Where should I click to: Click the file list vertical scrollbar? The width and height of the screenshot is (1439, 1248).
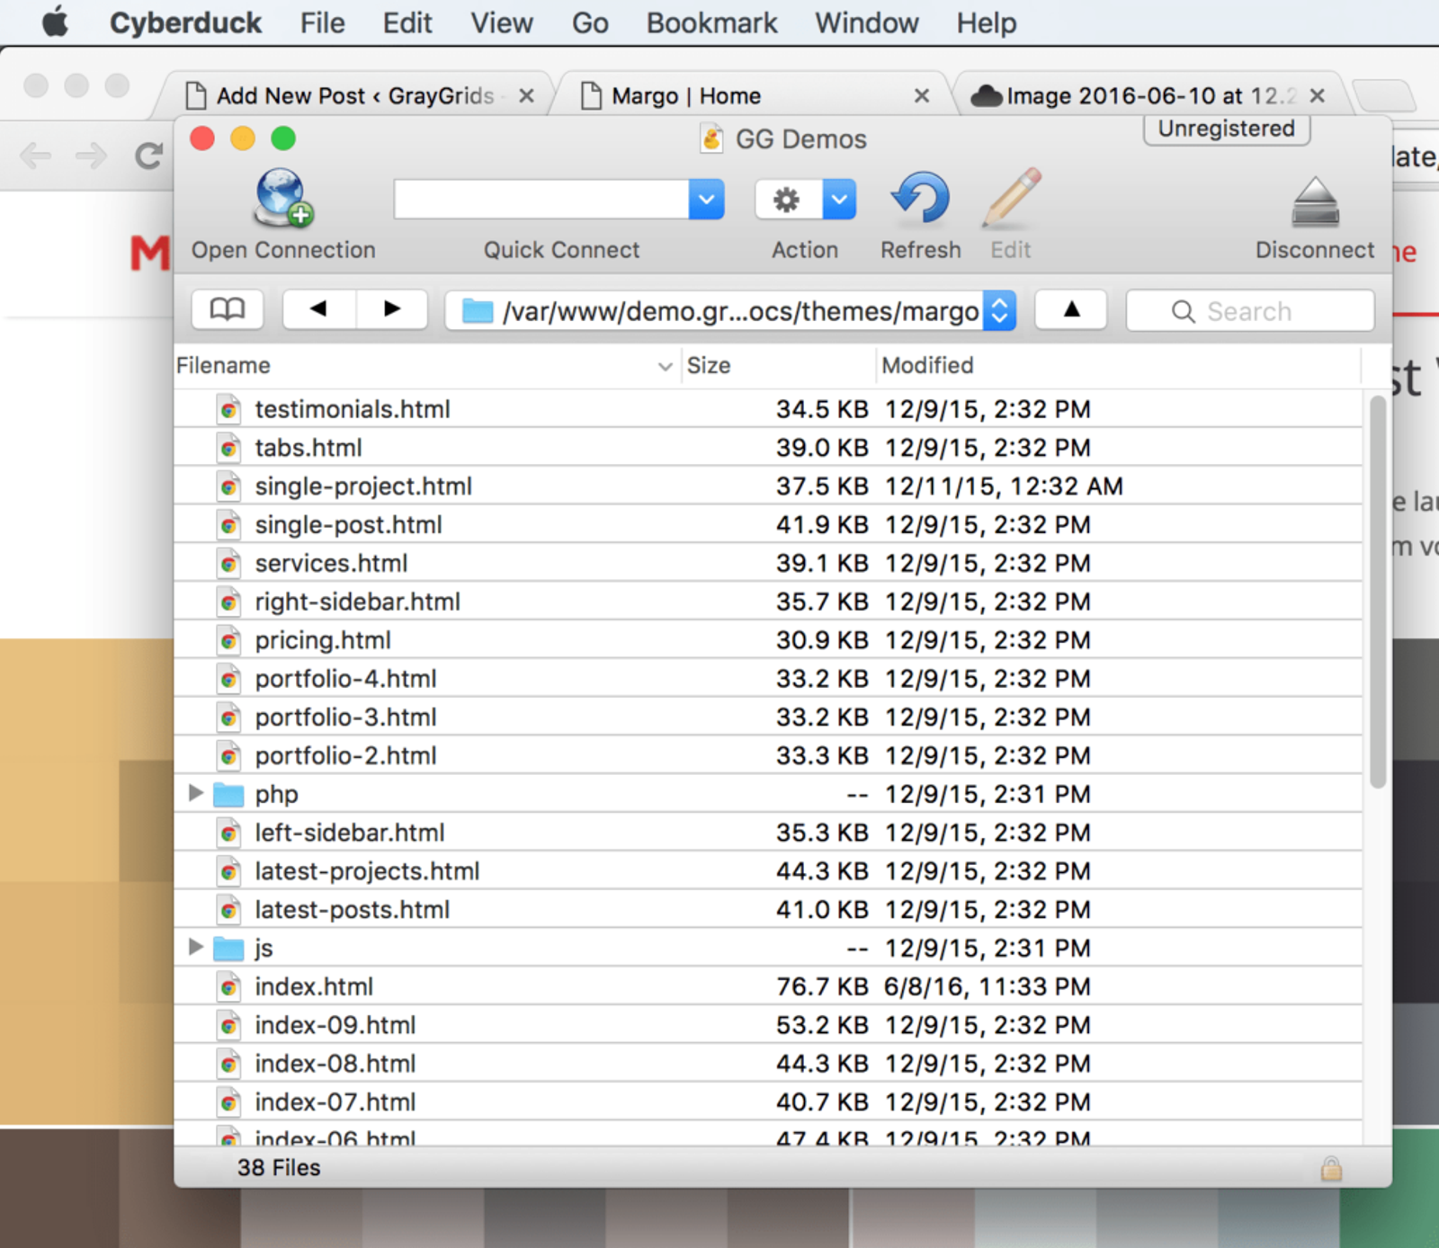1377,593
